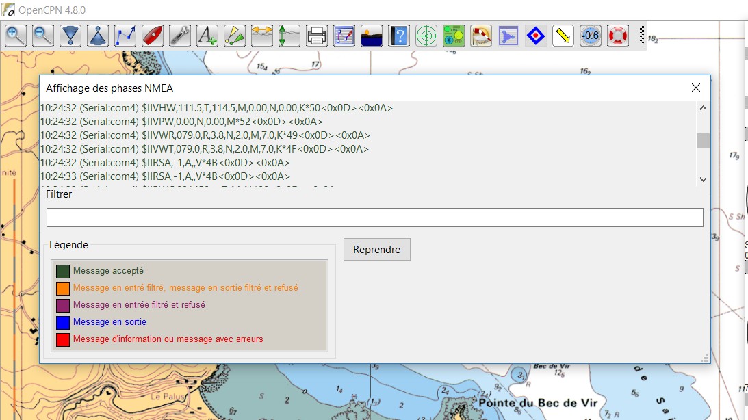Close the Affichage des phases NMEA window
The image size is (748, 420).
tap(695, 88)
